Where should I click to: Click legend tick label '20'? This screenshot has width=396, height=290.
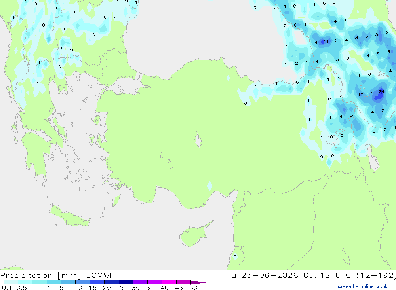pyautogui.click(x=107, y=288)
